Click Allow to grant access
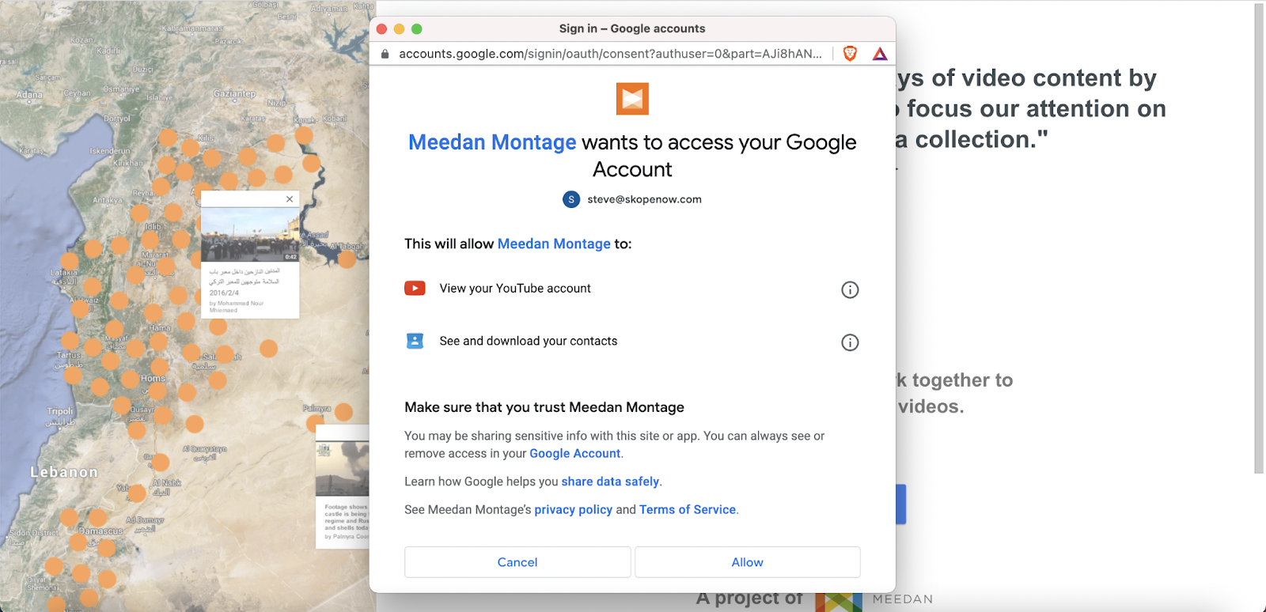The height and width of the screenshot is (612, 1266). coord(748,562)
